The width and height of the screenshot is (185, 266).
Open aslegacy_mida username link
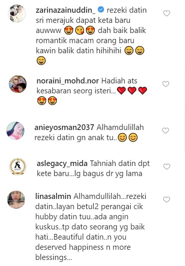coord(62,164)
